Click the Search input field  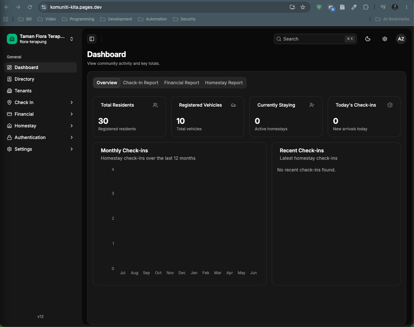pos(315,39)
